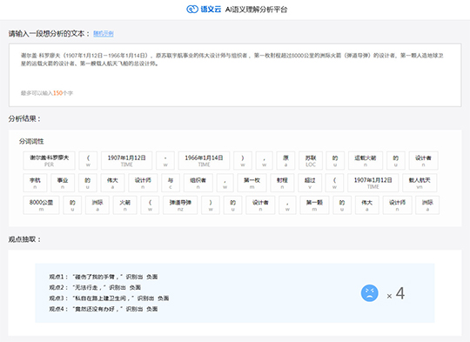The width and height of the screenshot is (470, 342).
Task: Click the 观点4 opinion line
Action: [x=103, y=309]
